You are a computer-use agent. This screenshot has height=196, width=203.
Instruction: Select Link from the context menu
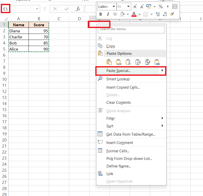coord(131,174)
